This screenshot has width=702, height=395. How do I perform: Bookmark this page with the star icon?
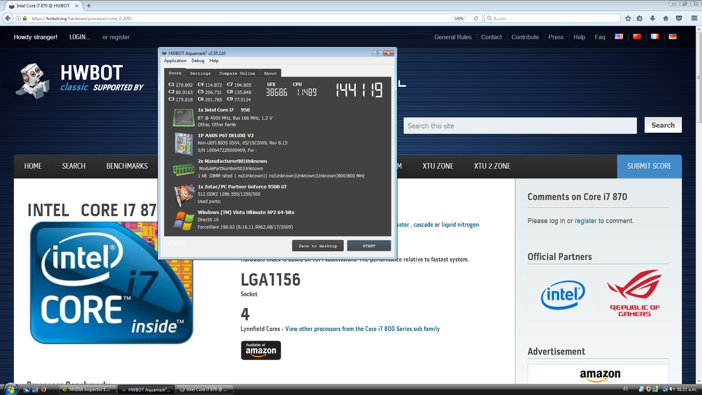click(628, 18)
